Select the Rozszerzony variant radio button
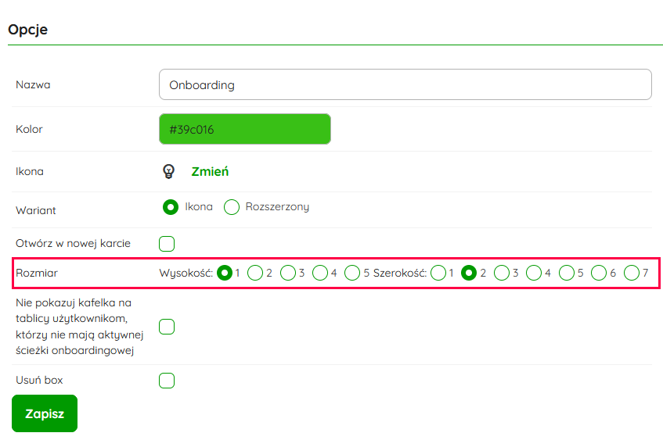This screenshot has height=440, width=663. 232,207
